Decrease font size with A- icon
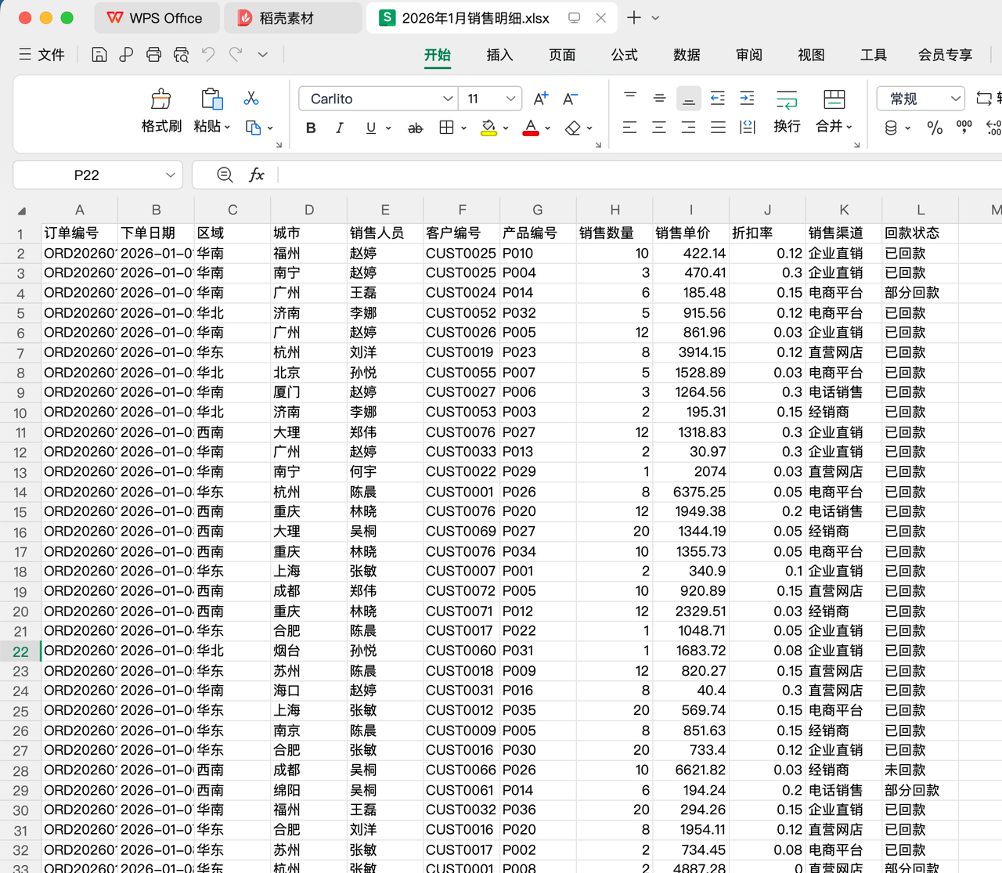Viewport: 1002px width, 873px height. 571,99
